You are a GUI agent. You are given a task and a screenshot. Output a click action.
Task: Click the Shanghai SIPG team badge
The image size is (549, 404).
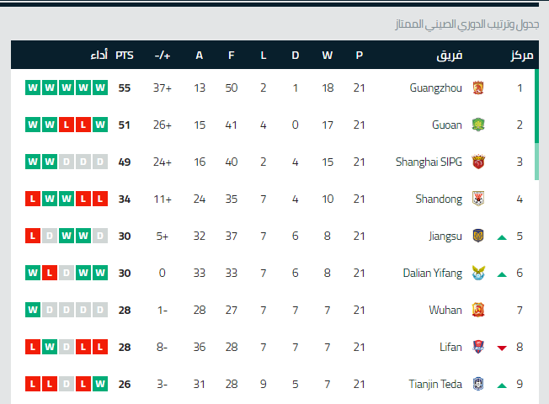(477, 162)
